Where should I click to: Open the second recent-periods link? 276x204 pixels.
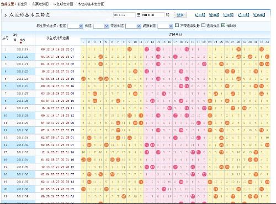[214, 15]
